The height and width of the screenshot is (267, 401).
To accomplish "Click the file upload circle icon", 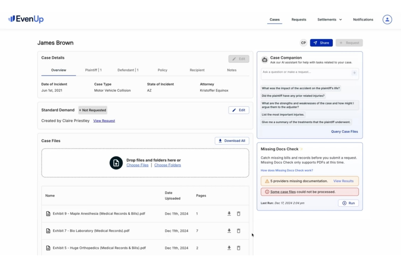I will pyautogui.click(x=116, y=163).
